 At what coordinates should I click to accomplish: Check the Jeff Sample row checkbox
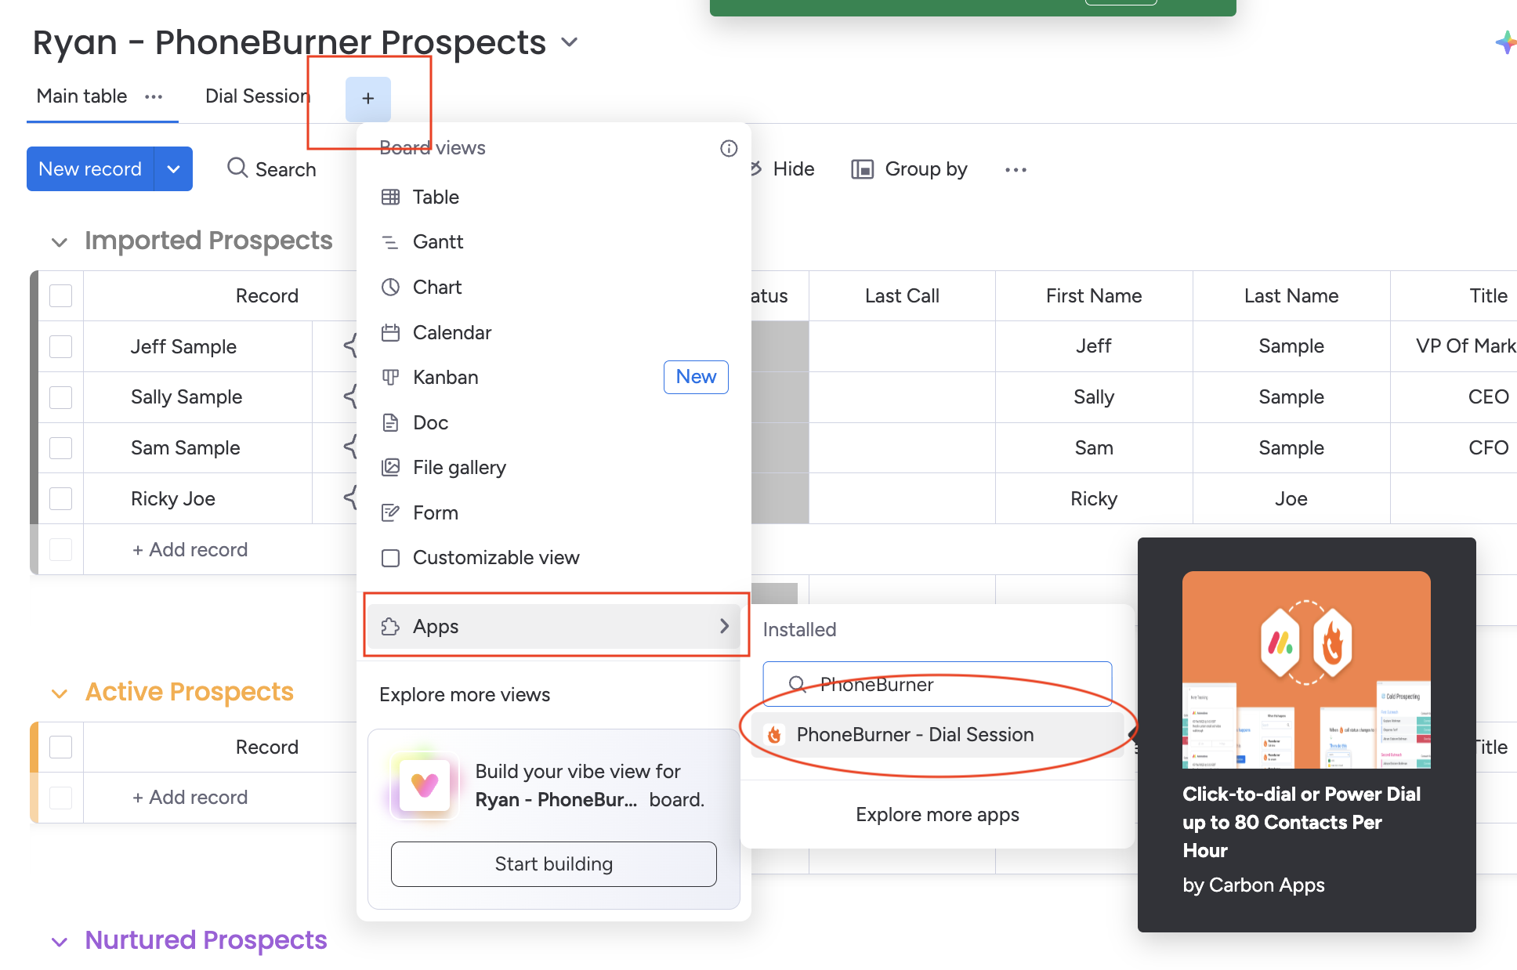click(x=60, y=346)
